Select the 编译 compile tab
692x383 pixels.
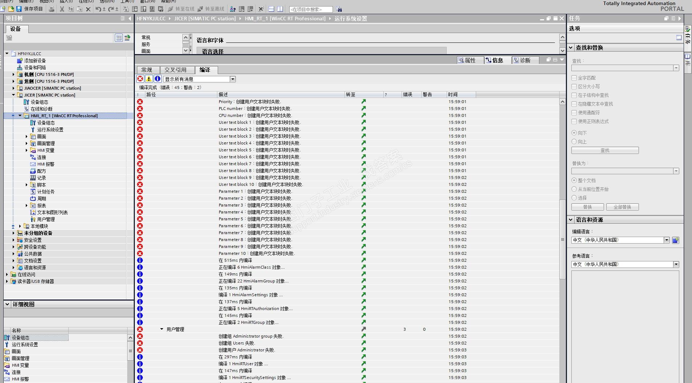[x=206, y=70]
